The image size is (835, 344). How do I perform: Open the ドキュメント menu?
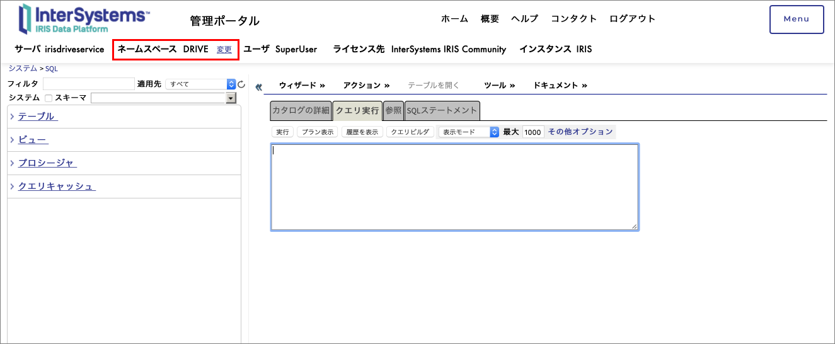click(560, 85)
